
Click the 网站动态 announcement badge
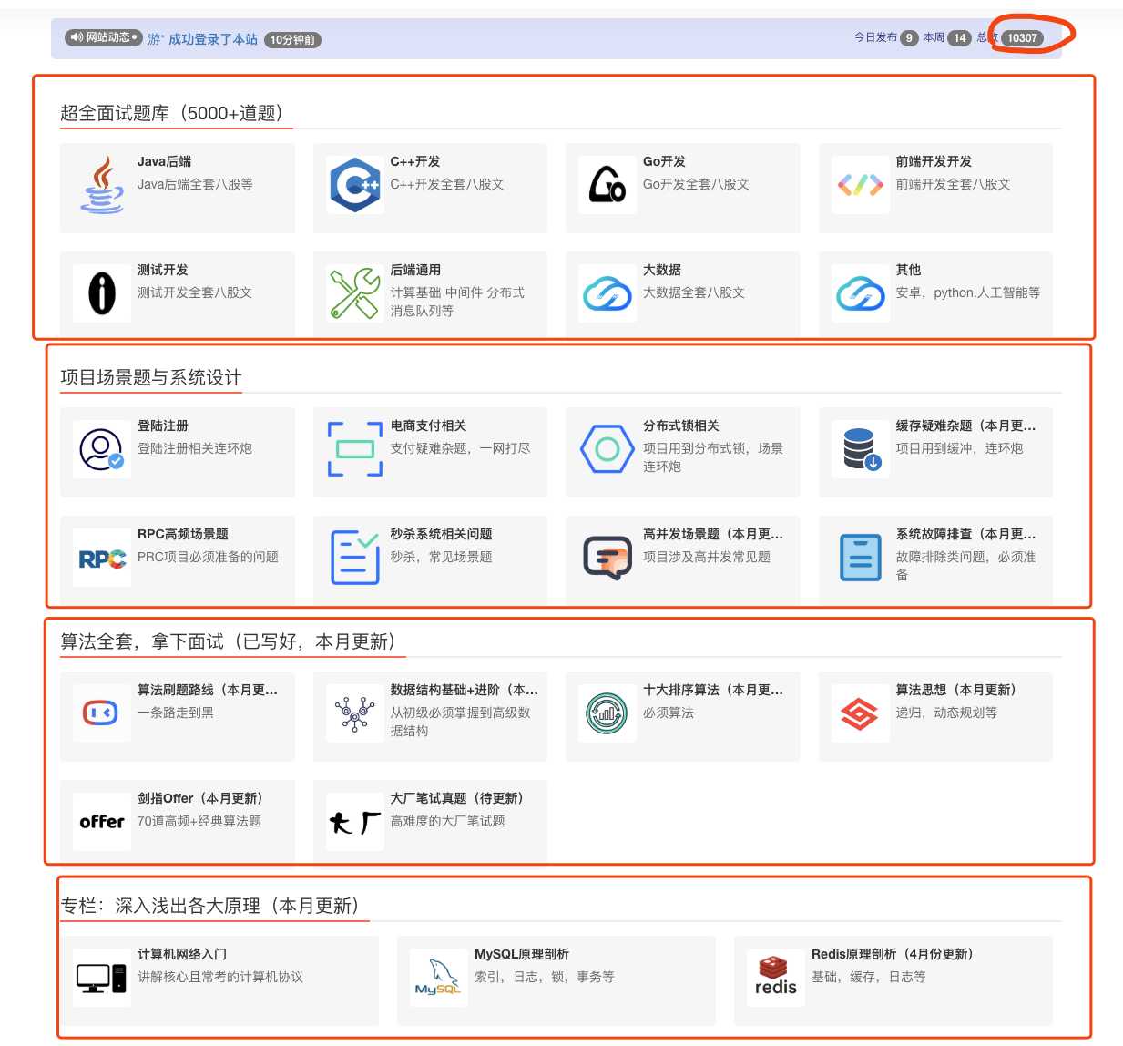104,38
